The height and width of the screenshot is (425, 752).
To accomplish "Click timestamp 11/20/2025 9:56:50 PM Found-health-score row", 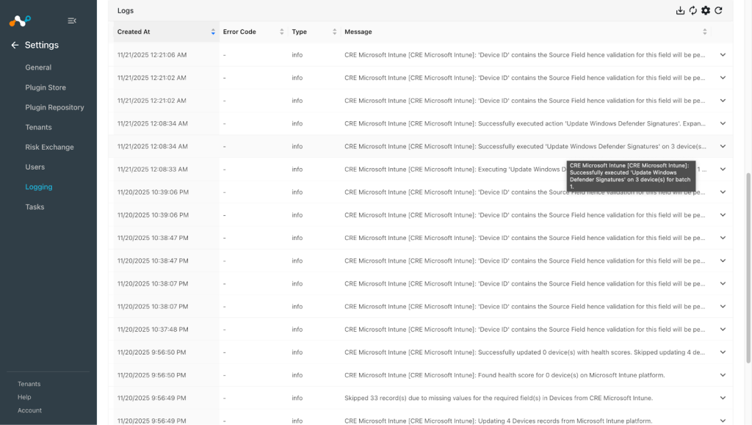I will pyautogui.click(x=151, y=375).
